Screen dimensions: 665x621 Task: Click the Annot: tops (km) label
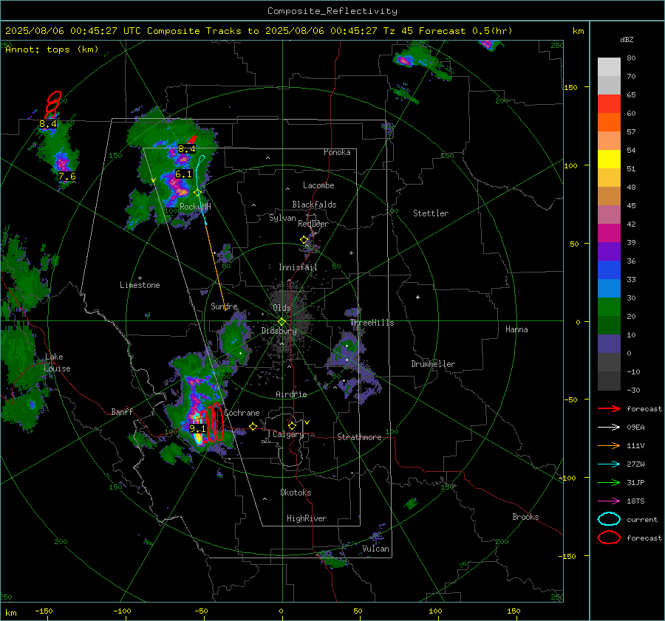tap(52, 49)
